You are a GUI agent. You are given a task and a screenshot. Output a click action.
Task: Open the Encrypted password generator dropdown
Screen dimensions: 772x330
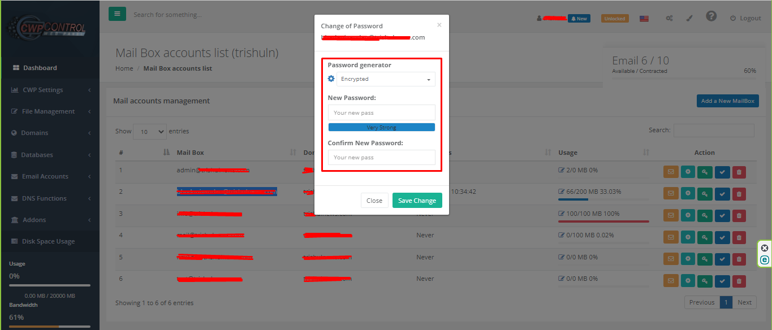point(386,79)
